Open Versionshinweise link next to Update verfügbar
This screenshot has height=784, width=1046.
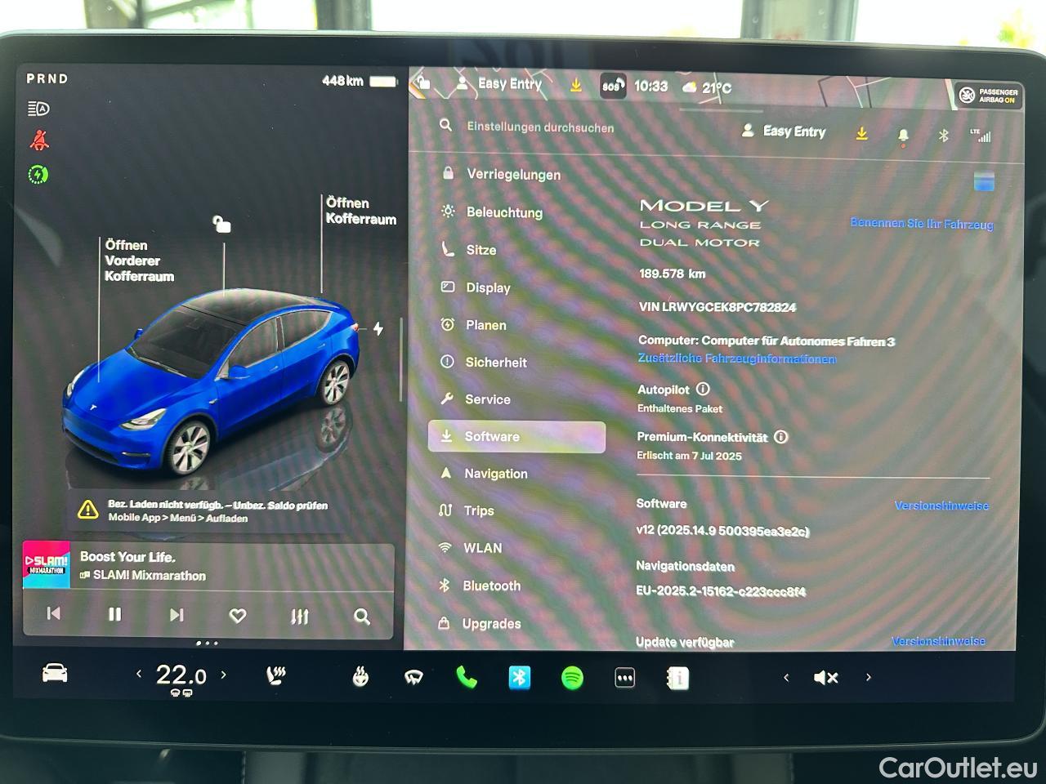tap(938, 641)
